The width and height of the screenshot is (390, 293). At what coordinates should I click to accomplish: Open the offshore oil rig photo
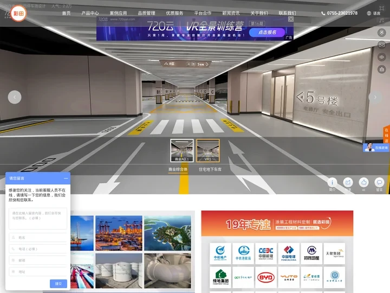coord(82,233)
